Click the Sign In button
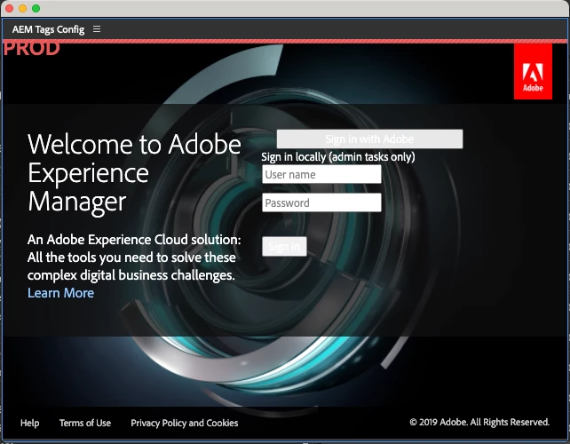Image resolution: width=570 pixels, height=444 pixels. (284, 247)
